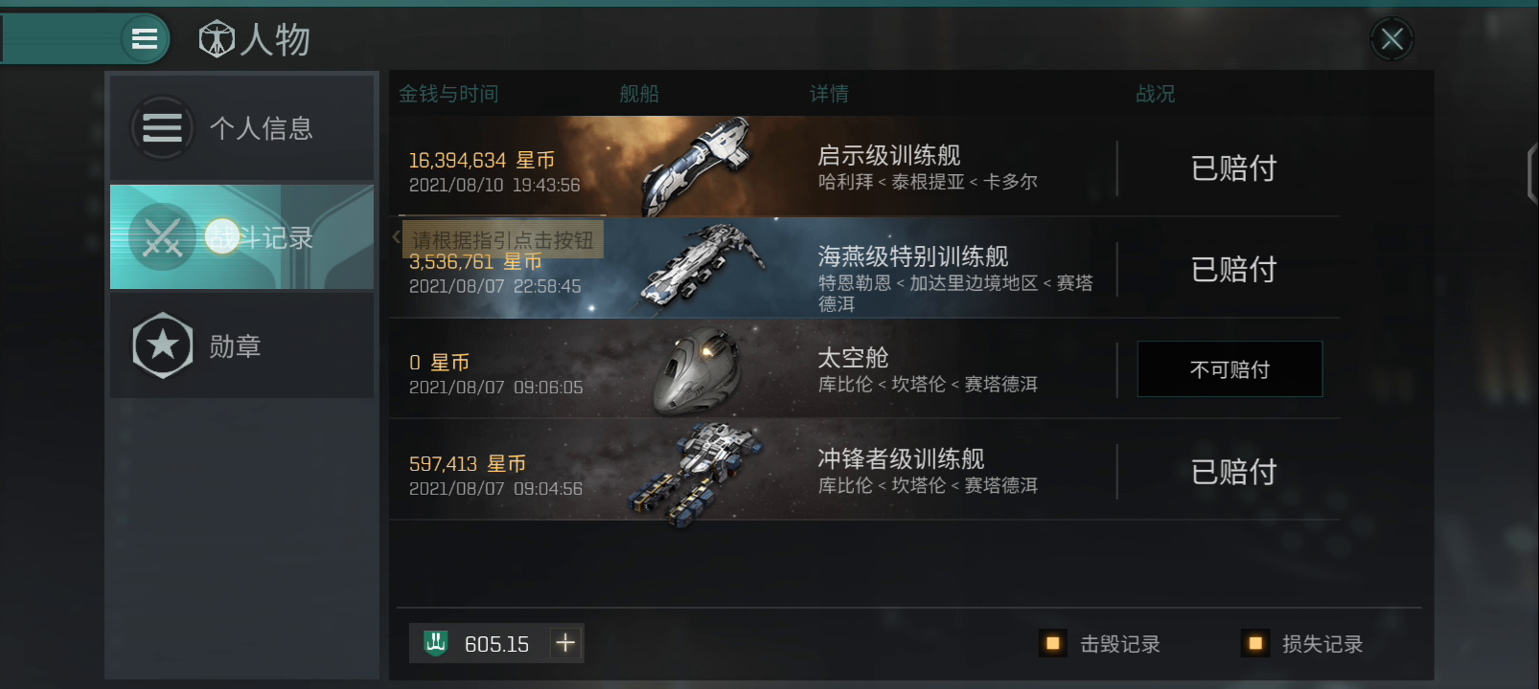Select the 个人信息 list icon
The height and width of the screenshot is (689, 1539).
tap(162, 127)
